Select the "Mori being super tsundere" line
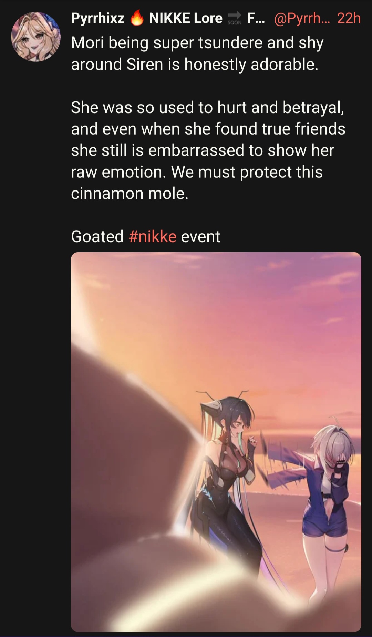The image size is (372, 637). (197, 43)
